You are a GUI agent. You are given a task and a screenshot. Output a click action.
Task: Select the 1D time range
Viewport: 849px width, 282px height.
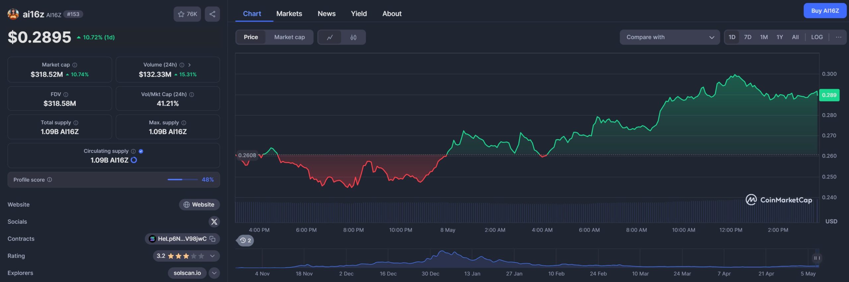pos(732,37)
